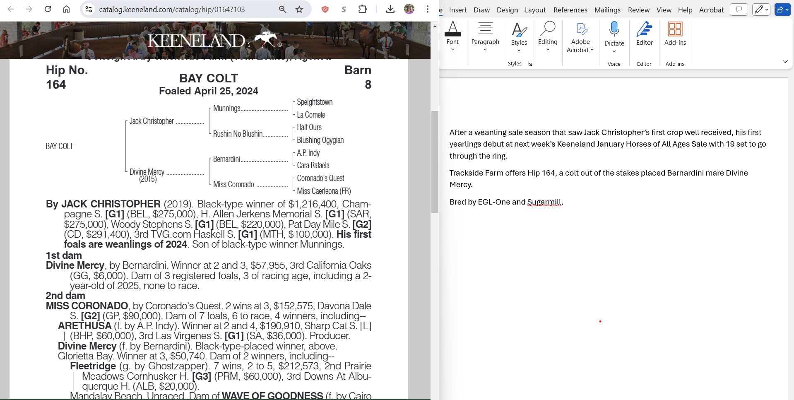Click the 'Divine Mercy (2015)' pedigree entry
Screen dimensions: 794x400
click(x=147, y=175)
